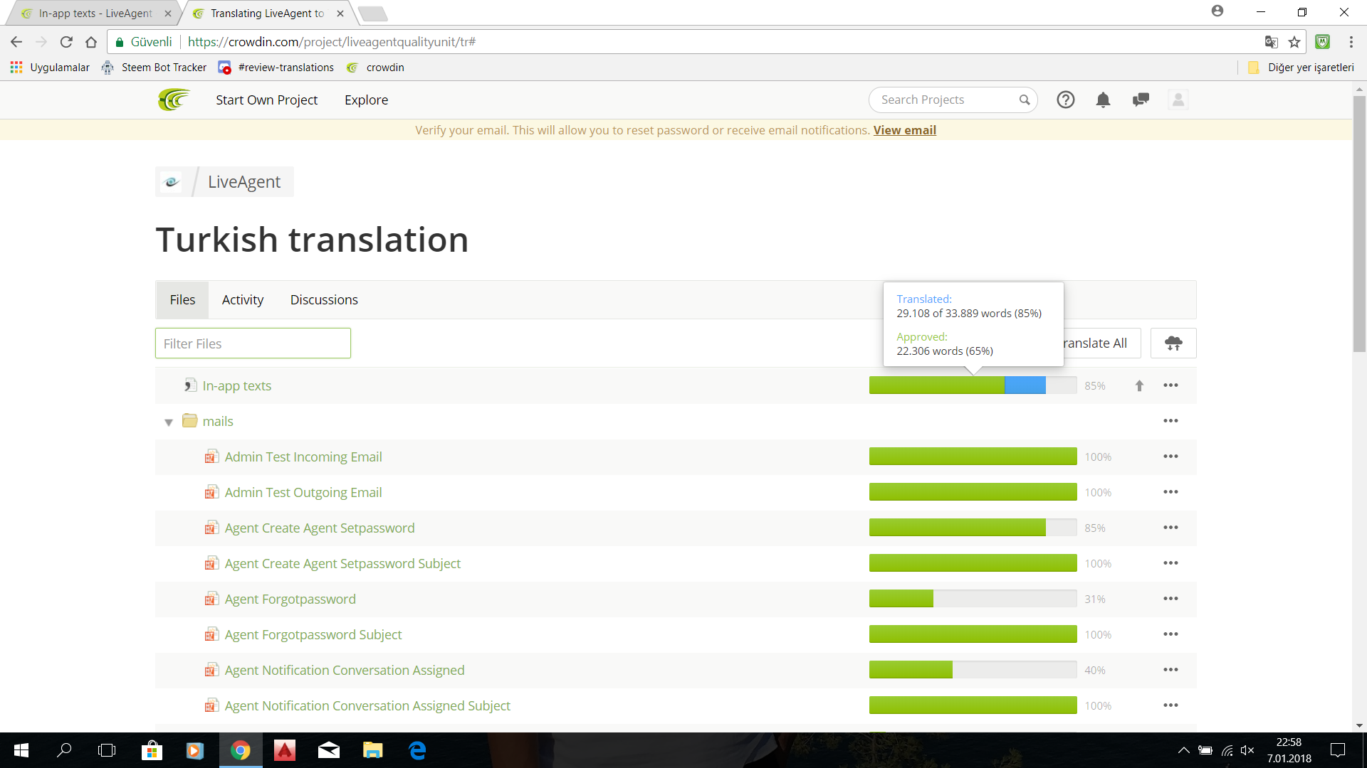Click the Chrome translate page icon
This screenshot has width=1367, height=768.
(x=1271, y=42)
